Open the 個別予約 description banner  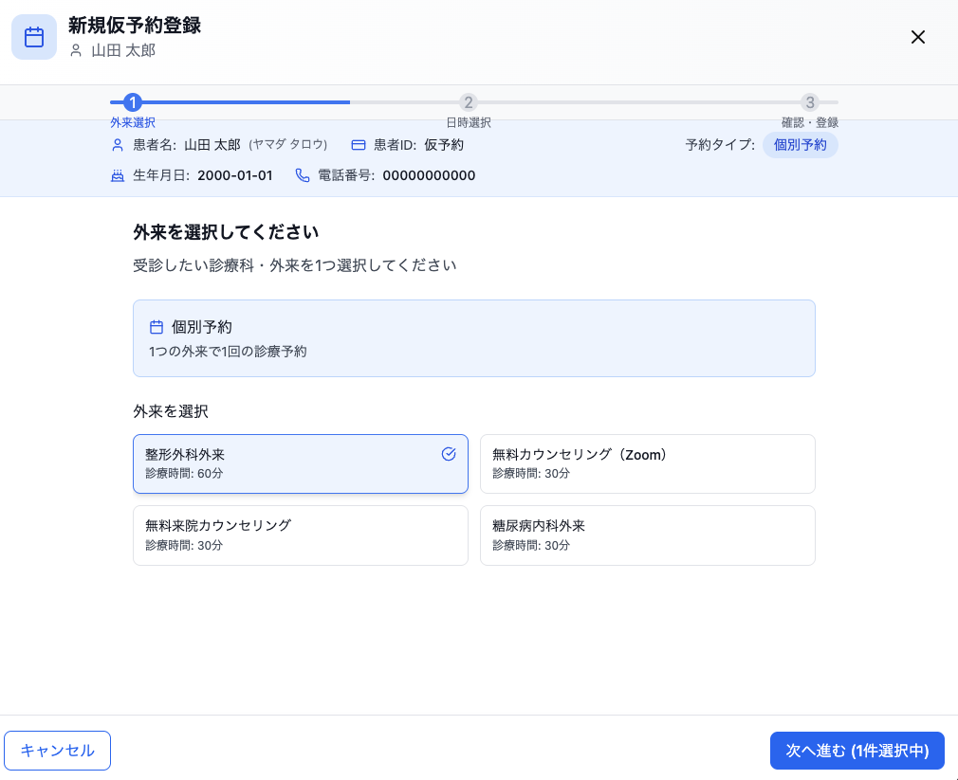point(474,337)
